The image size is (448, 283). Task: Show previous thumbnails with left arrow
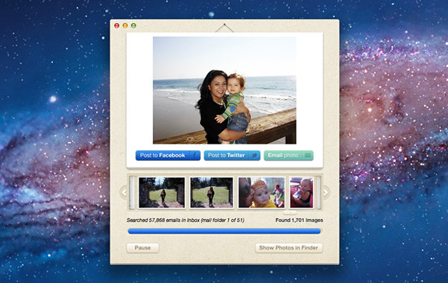pos(124,192)
